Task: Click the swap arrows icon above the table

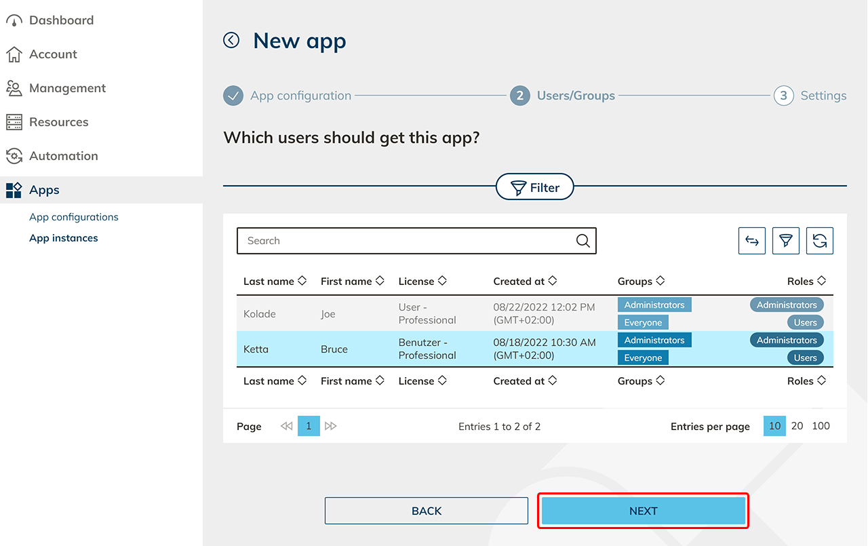Action: click(751, 241)
